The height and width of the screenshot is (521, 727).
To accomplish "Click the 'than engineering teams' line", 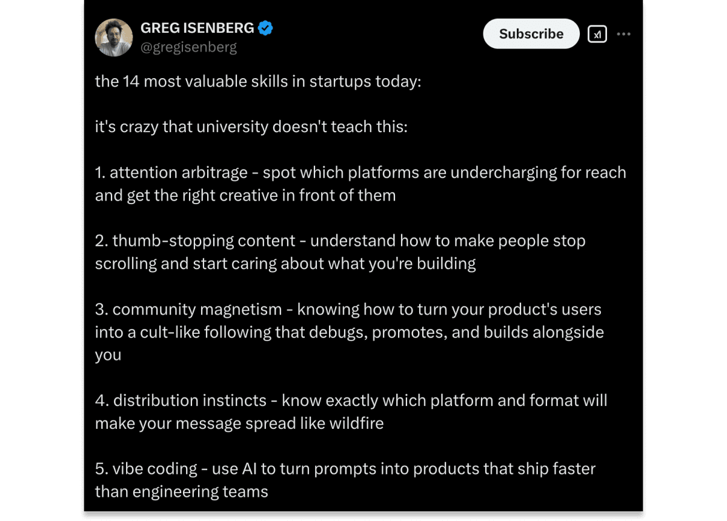I will pos(182,491).
